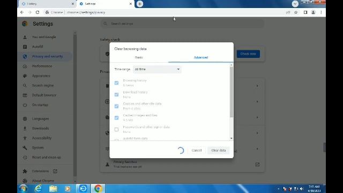Uncheck the Browsing history checkbox

click(x=116, y=83)
